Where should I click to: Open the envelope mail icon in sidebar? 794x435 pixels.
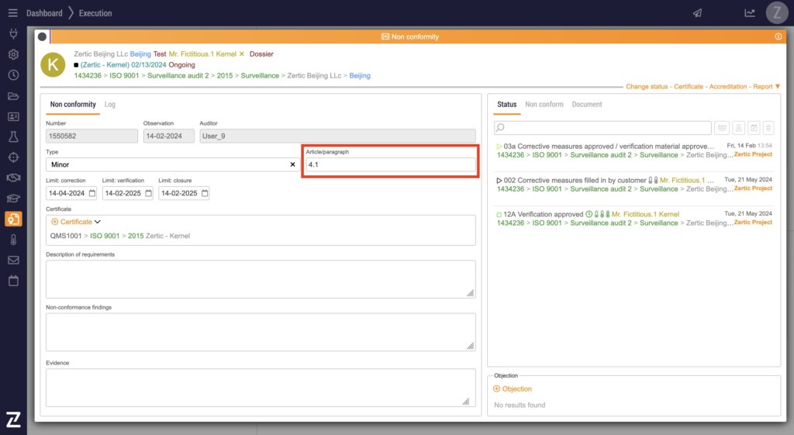pos(13,260)
